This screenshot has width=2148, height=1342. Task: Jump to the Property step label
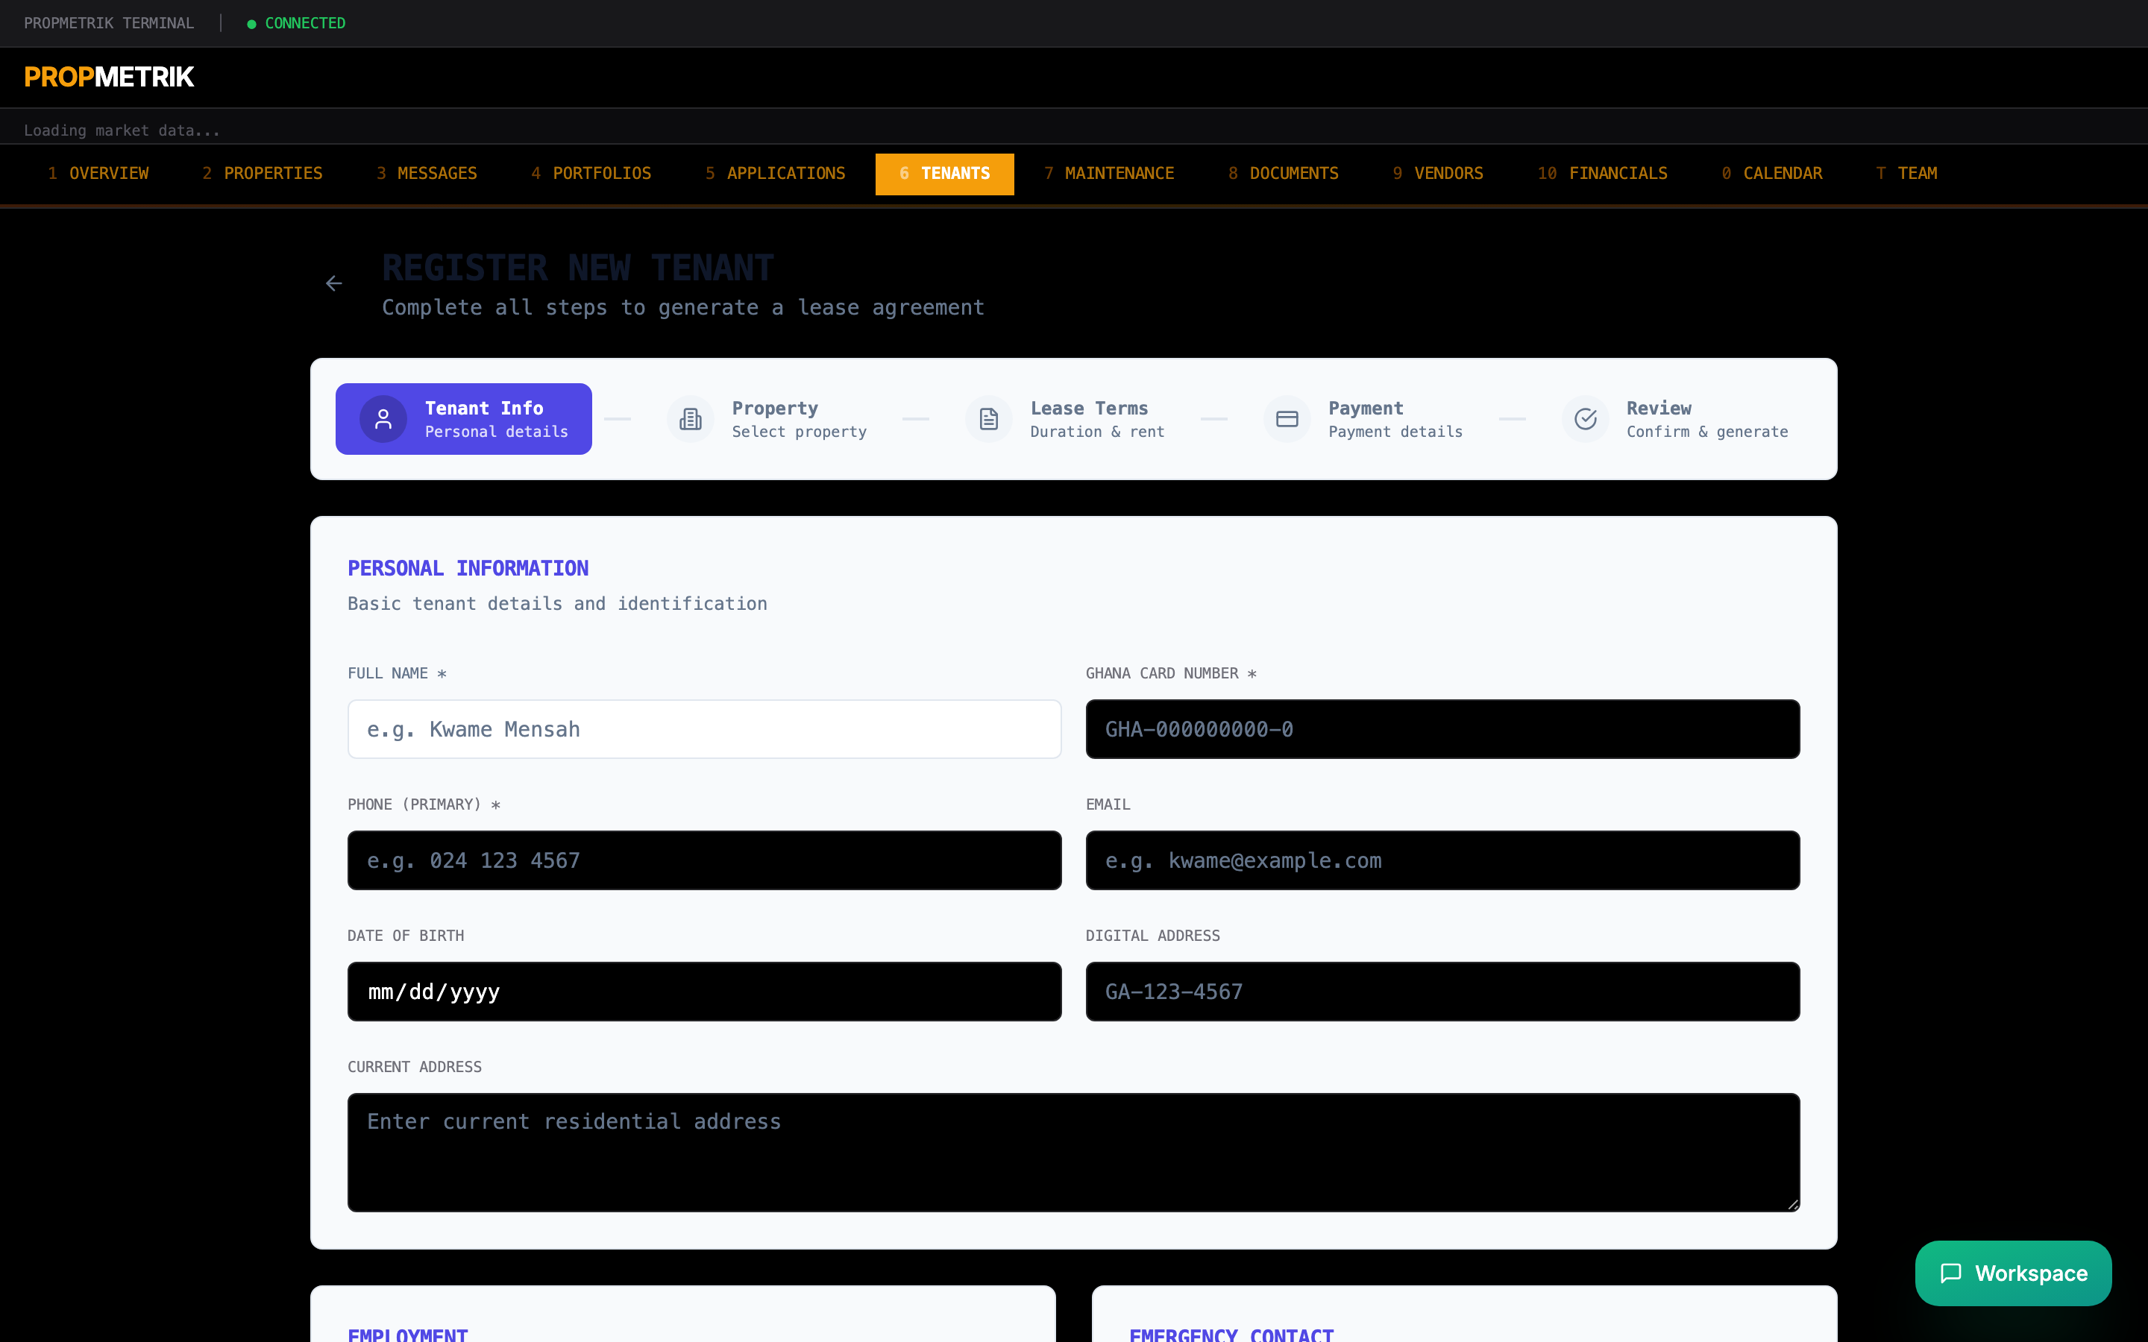pyautogui.click(x=775, y=409)
